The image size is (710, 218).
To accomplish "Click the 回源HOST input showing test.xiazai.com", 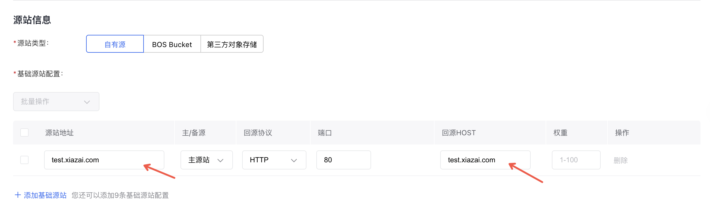I will [x=485, y=160].
